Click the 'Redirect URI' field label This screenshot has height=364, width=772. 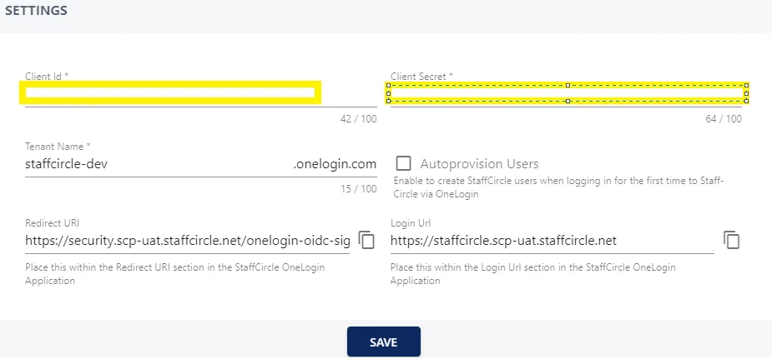[x=53, y=223]
